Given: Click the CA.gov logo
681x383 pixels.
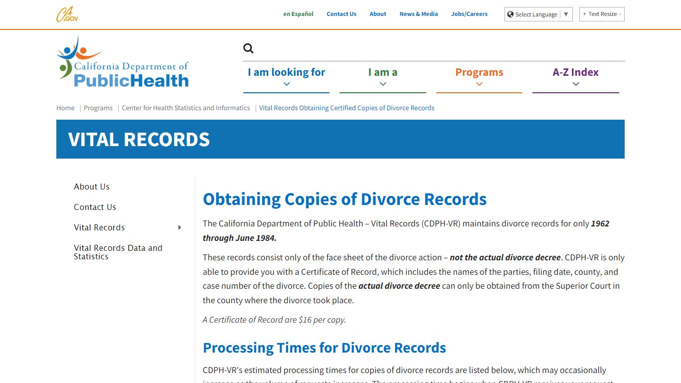Looking at the screenshot, I should coord(67,14).
